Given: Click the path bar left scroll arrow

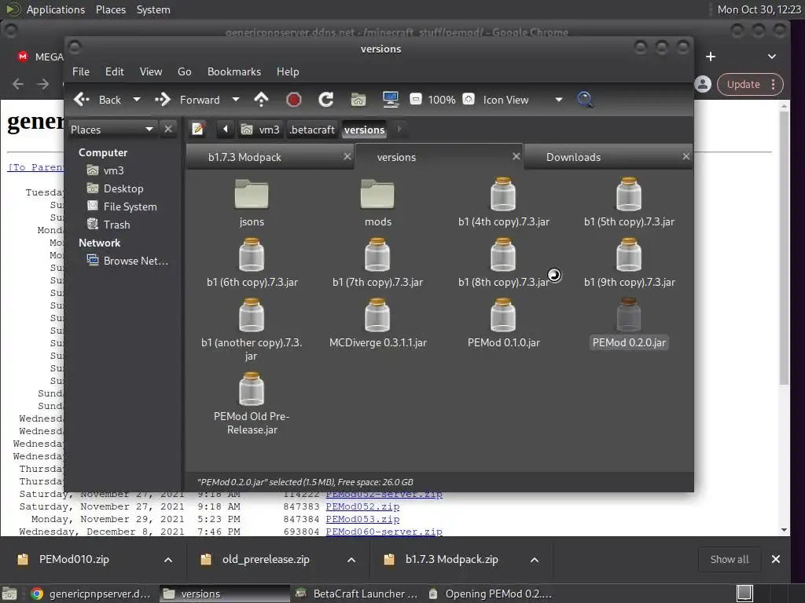Looking at the screenshot, I should [226, 130].
